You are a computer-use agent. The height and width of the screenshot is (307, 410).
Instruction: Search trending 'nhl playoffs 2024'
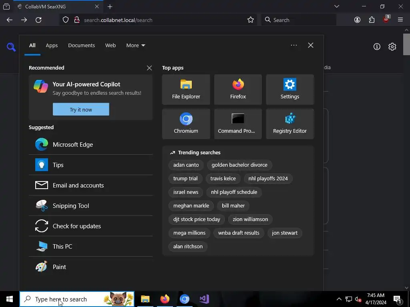pyautogui.click(x=268, y=179)
